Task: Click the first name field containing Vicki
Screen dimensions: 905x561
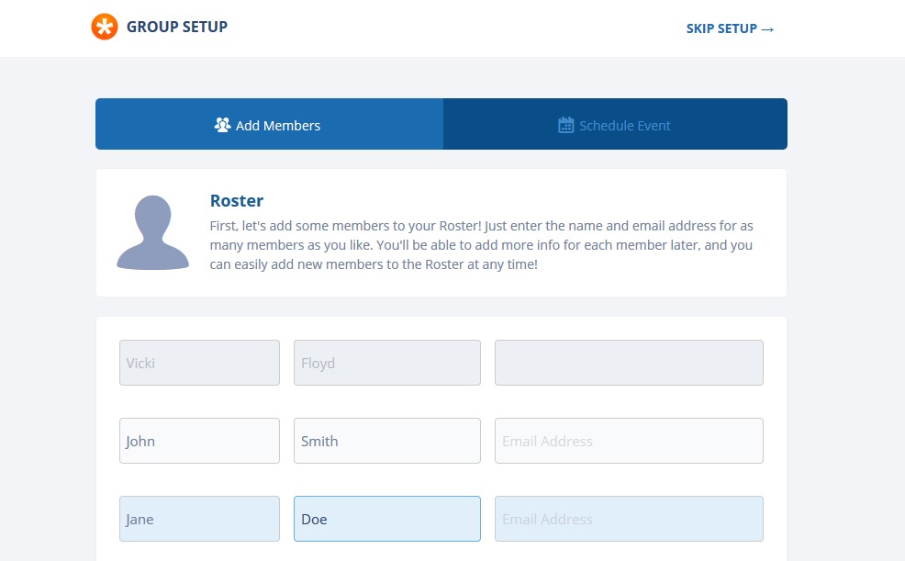Action: [x=199, y=363]
